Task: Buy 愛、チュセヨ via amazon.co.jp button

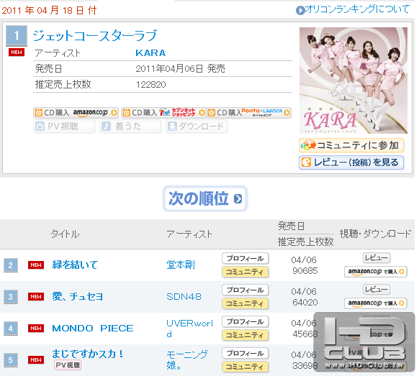Action: [375, 303]
